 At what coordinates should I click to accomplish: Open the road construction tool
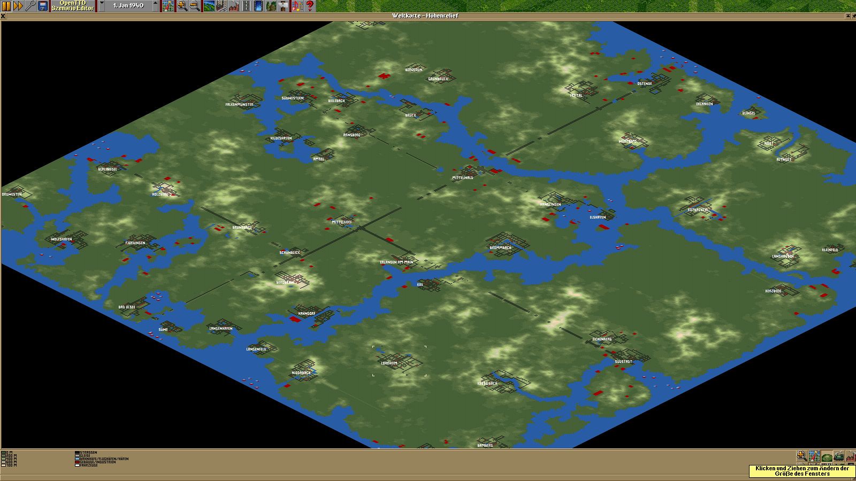click(x=246, y=6)
